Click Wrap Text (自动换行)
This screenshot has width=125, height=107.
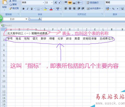pos(92,2)
